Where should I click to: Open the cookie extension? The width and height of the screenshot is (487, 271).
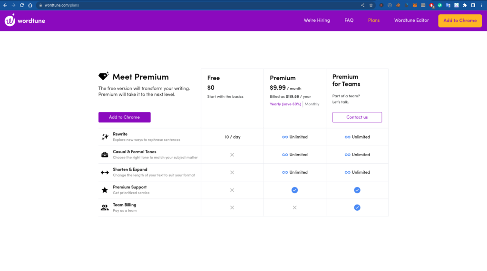point(398,5)
